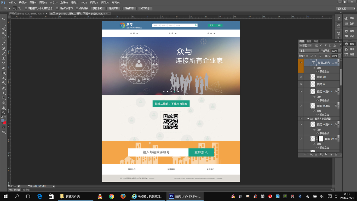The width and height of the screenshot is (357, 201).
Task: Open the 调整 panel button
Action: point(349,31)
